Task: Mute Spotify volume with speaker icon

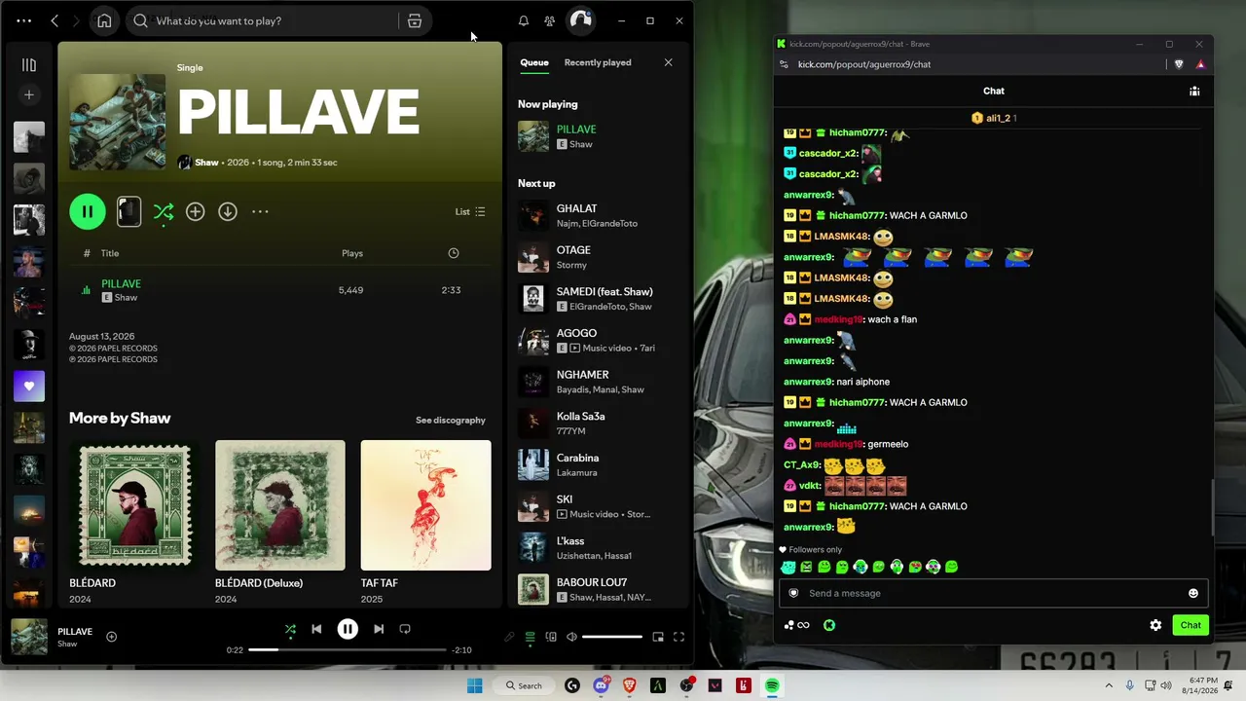Action: [x=571, y=637]
